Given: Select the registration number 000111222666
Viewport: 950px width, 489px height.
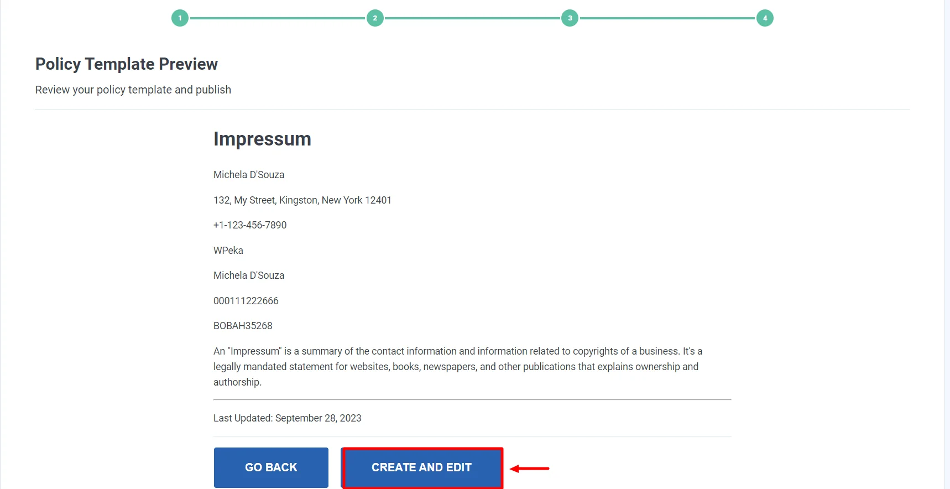Looking at the screenshot, I should click(x=246, y=300).
